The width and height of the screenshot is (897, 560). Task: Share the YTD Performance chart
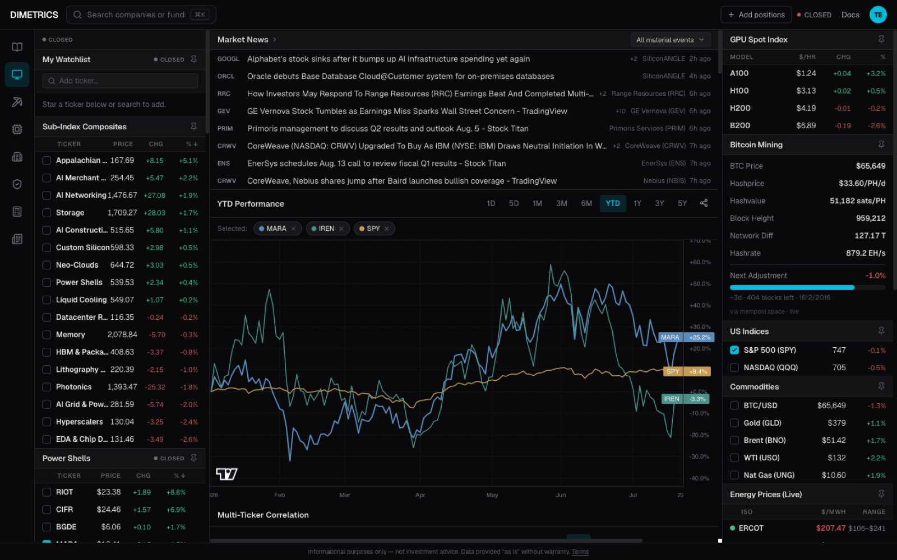pos(704,203)
